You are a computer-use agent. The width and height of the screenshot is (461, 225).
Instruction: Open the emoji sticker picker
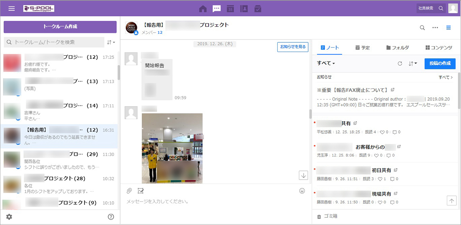point(302,191)
